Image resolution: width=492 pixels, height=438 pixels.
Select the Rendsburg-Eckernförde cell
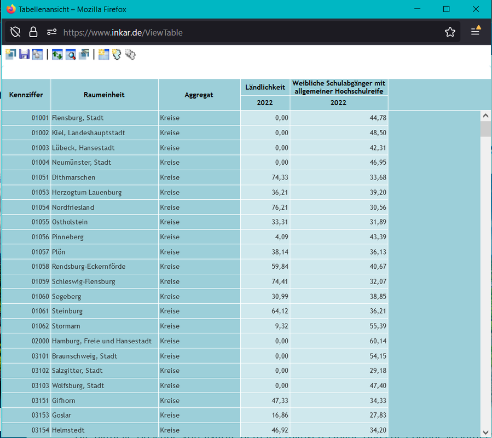[105, 267]
